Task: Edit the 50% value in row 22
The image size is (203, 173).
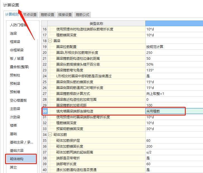Action: 174,64
